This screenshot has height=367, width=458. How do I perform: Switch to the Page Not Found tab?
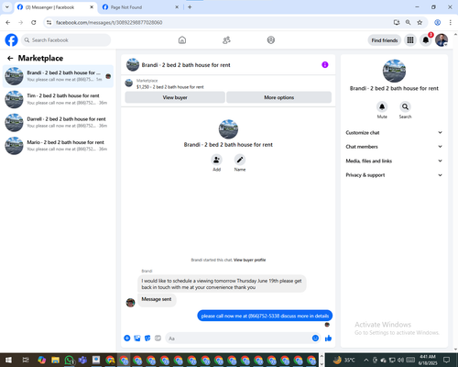140,7
